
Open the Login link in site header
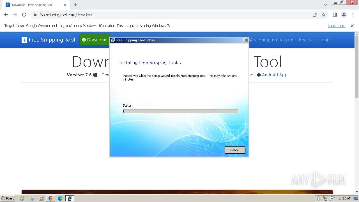[325, 40]
